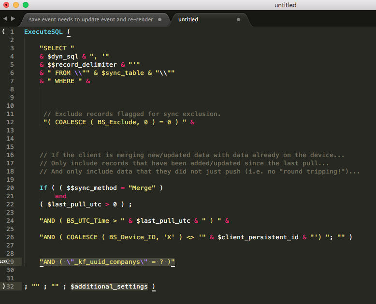
Task: Click line number 20 in the gutter
Action: [10, 188]
